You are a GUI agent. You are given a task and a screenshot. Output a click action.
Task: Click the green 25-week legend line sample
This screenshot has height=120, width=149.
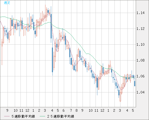tap(42, 116)
